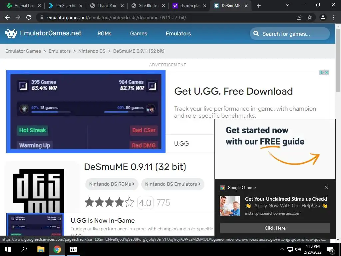This screenshot has width=341, height=256.
Task: Close the DeSmuME tab
Action: tap(246, 6)
